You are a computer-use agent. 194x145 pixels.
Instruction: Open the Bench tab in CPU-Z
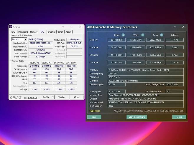(x=60, y=32)
